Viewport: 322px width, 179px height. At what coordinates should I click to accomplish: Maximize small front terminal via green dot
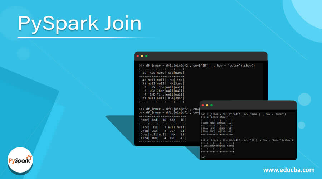(x=211, y=105)
